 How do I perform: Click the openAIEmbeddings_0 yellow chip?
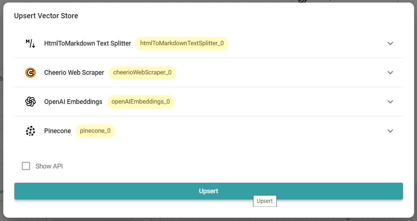coord(141,102)
